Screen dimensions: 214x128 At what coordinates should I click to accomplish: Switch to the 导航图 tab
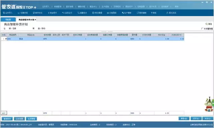click(x=8, y=19)
